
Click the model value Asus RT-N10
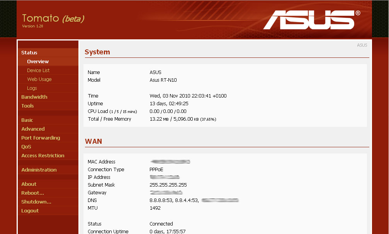coord(163,80)
